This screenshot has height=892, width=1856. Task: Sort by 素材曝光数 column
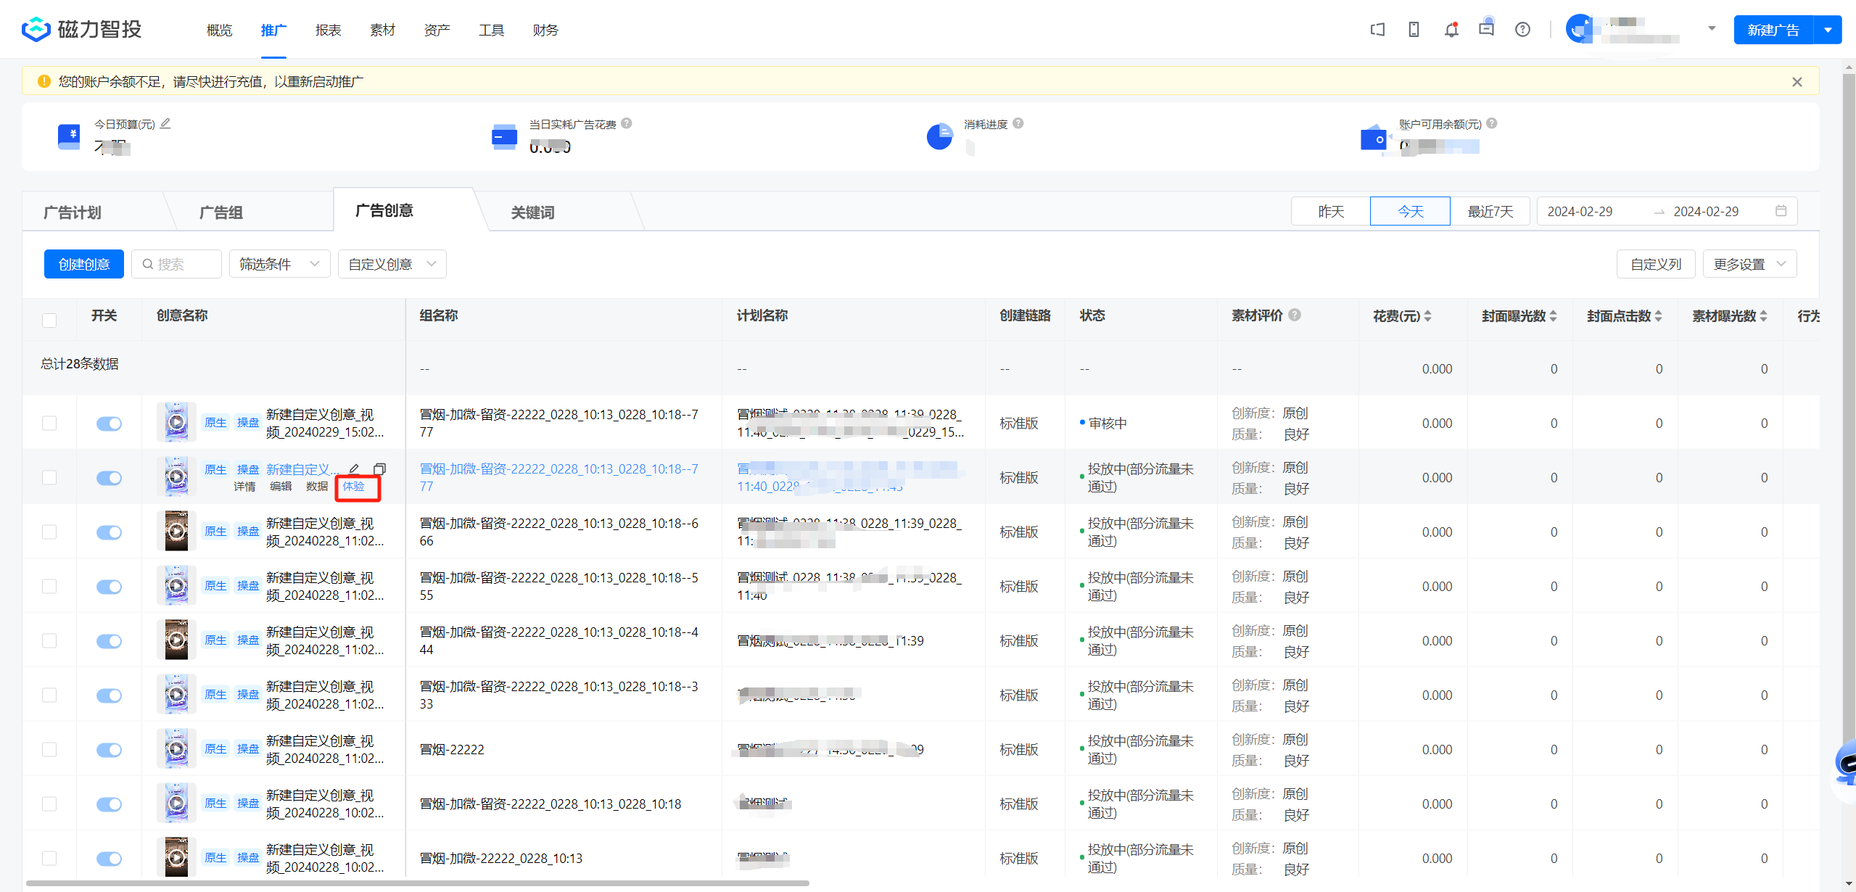tap(1763, 315)
